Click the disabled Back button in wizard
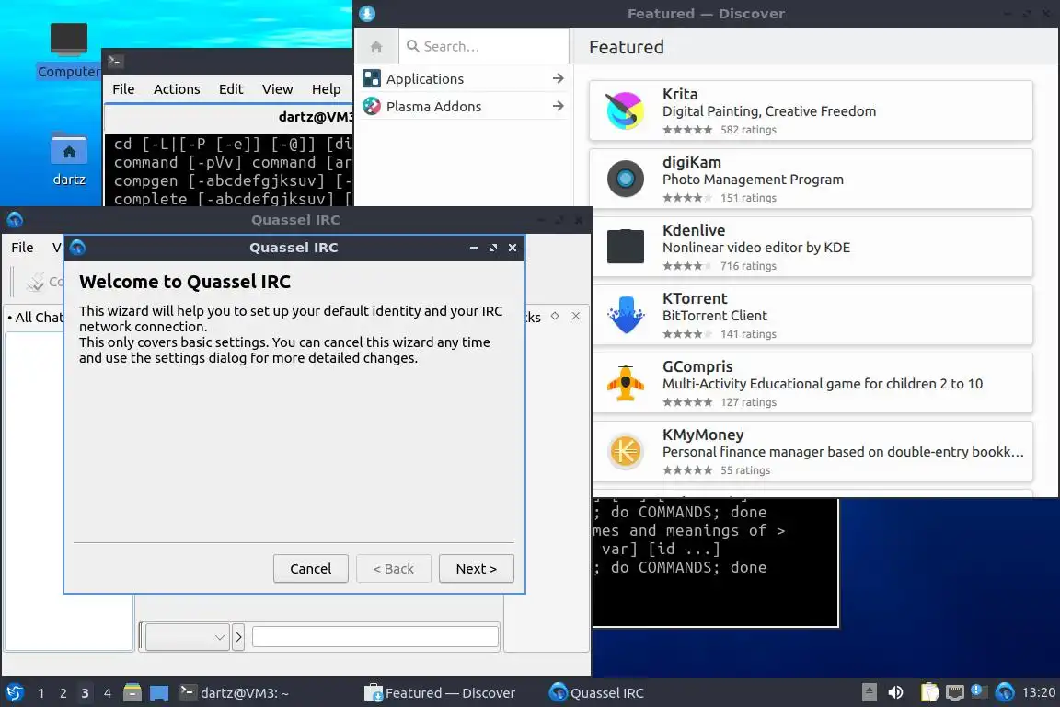The width and height of the screenshot is (1060, 707). click(x=394, y=569)
